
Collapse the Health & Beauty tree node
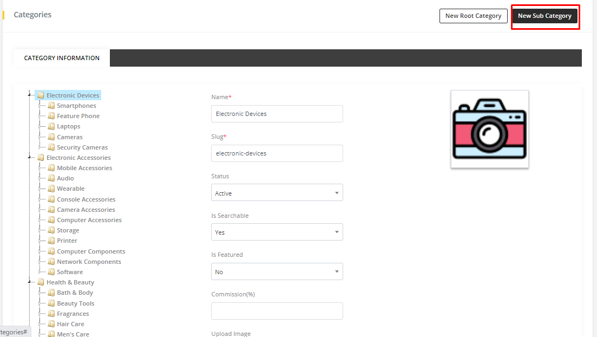pos(29,282)
